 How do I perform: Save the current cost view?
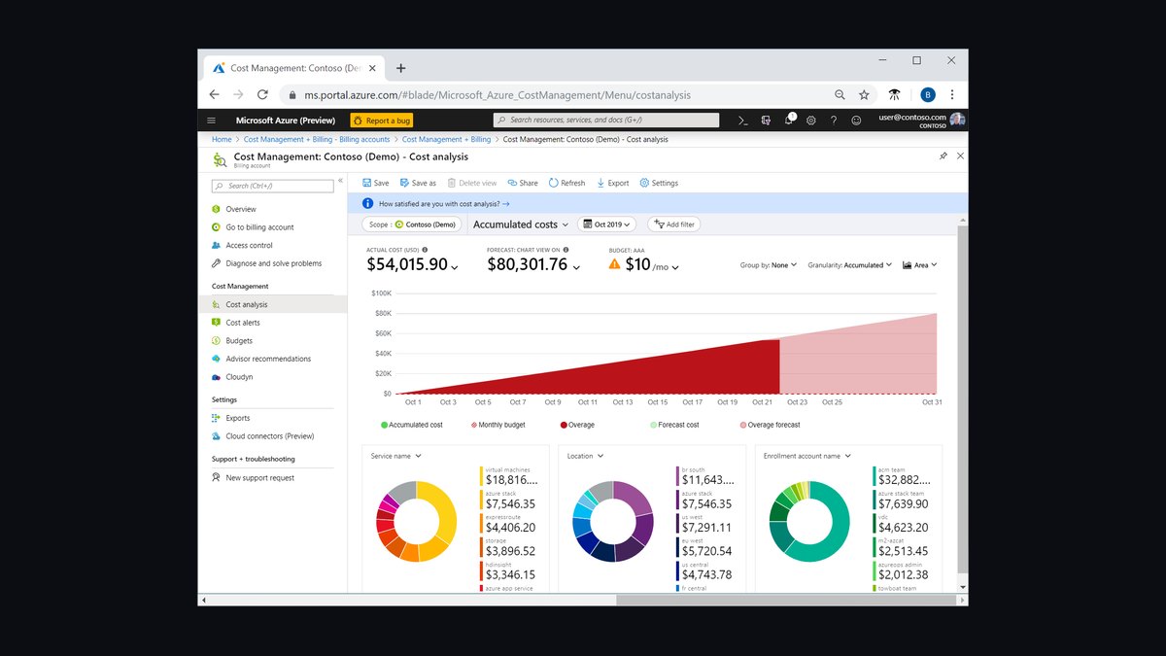[x=375, y=183]
